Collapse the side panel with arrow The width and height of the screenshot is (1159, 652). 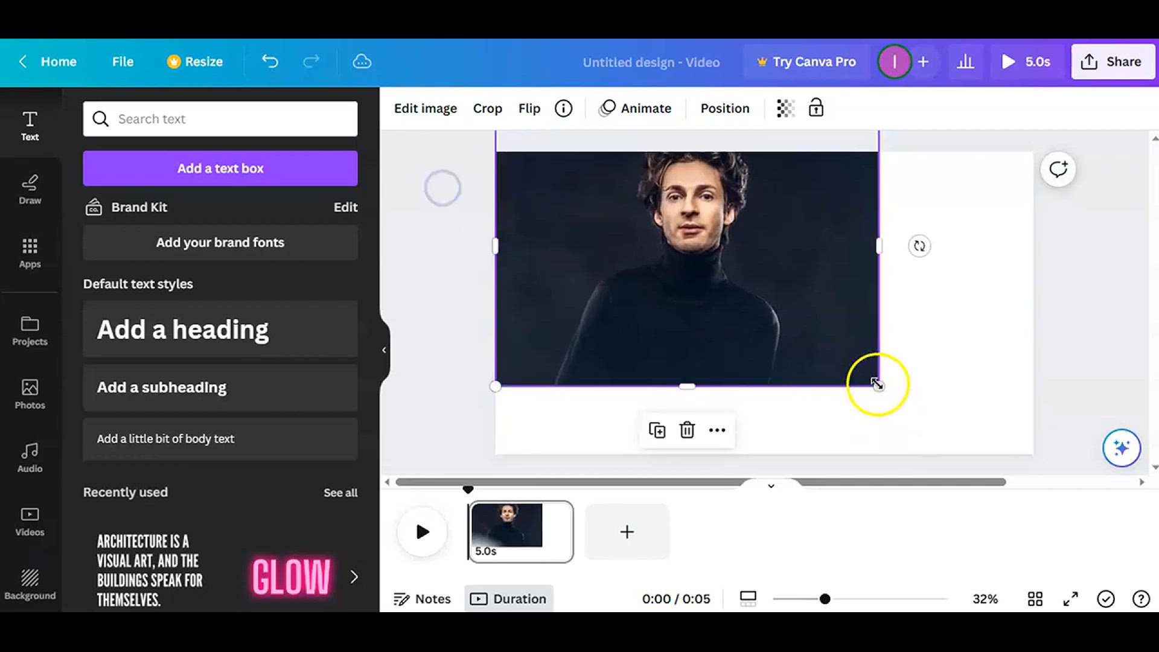pyautogui.click(x=384, y=350)
